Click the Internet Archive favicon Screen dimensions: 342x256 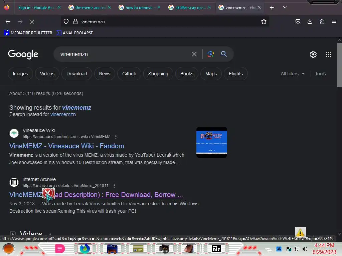coord(14,182)
